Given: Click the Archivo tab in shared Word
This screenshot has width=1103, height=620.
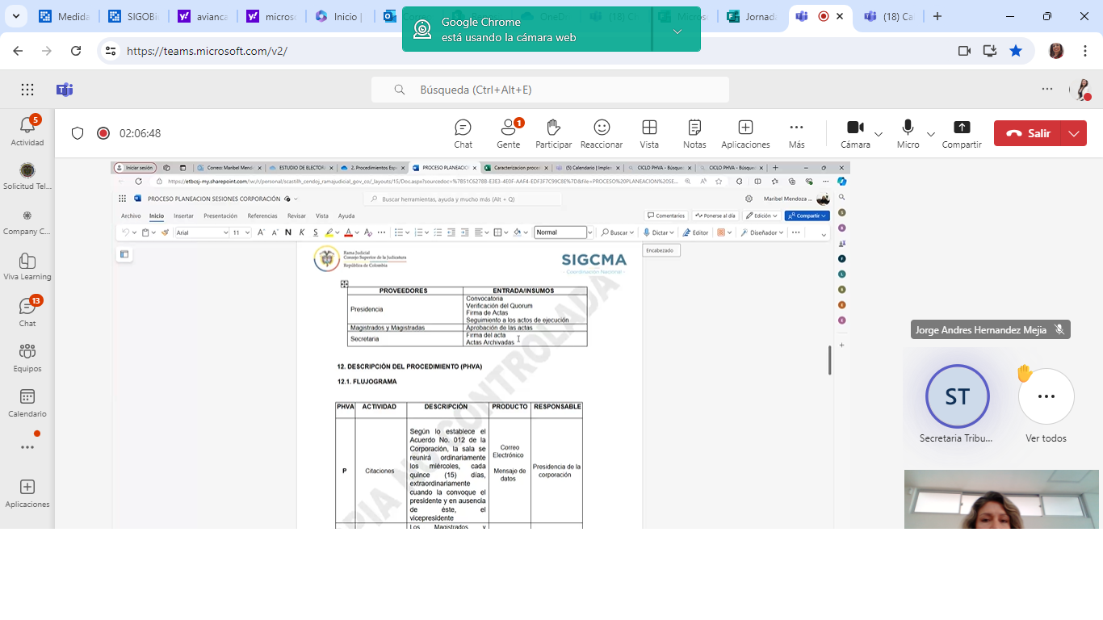Looking at the screenshot, I should coord(131,216).
